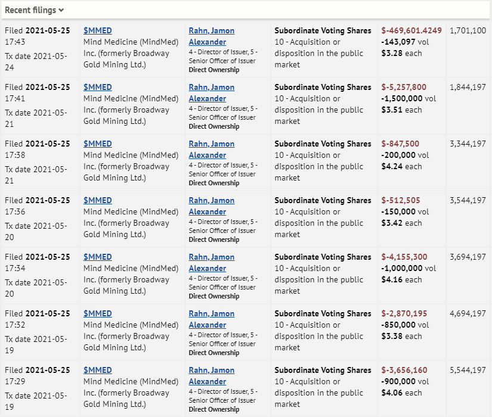Viewport: 492px width, 417px height.
Task: Select the Tx date 2021-05-24 text
Action: click(36, 61)
